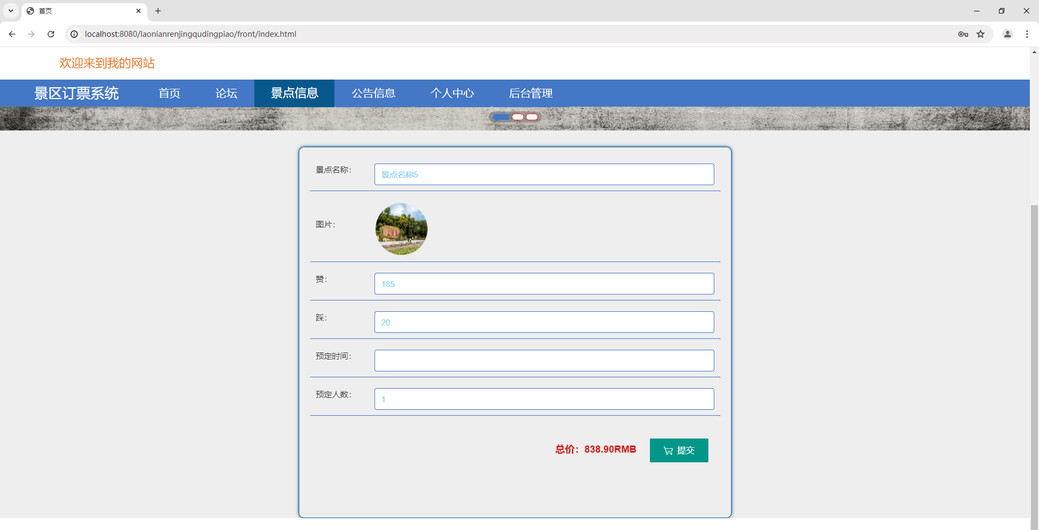Click the address bar URL
Viewport: 1039px width, 530px height.
(190, 34)
